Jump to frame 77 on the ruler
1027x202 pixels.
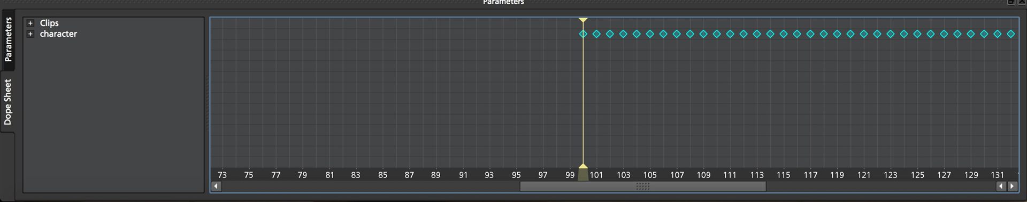[275, 175]
